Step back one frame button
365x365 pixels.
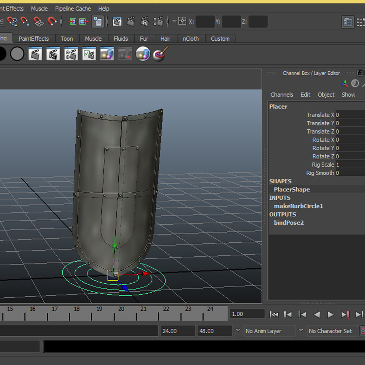point(288,314)
